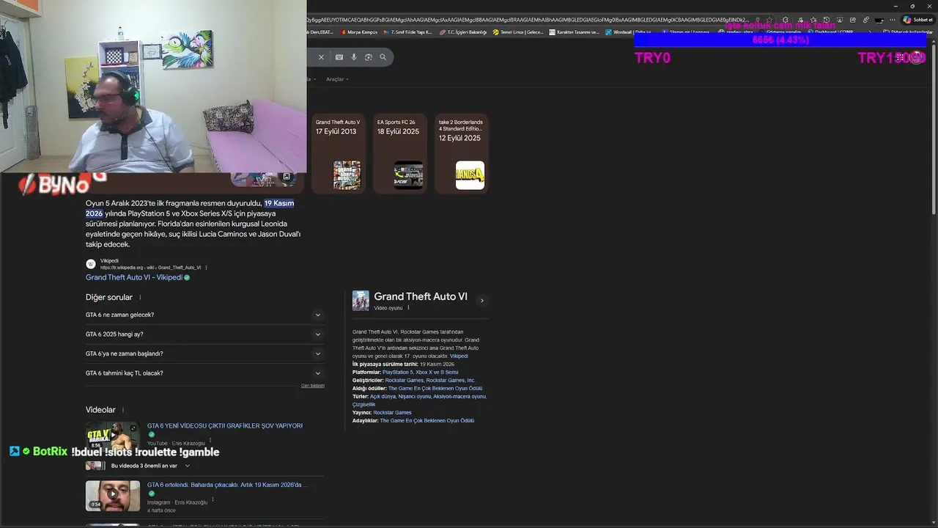938x528 pixels.
Task: Open 'Rockstar Games' publisher link after Yayıncı
Action: [392, 413]
